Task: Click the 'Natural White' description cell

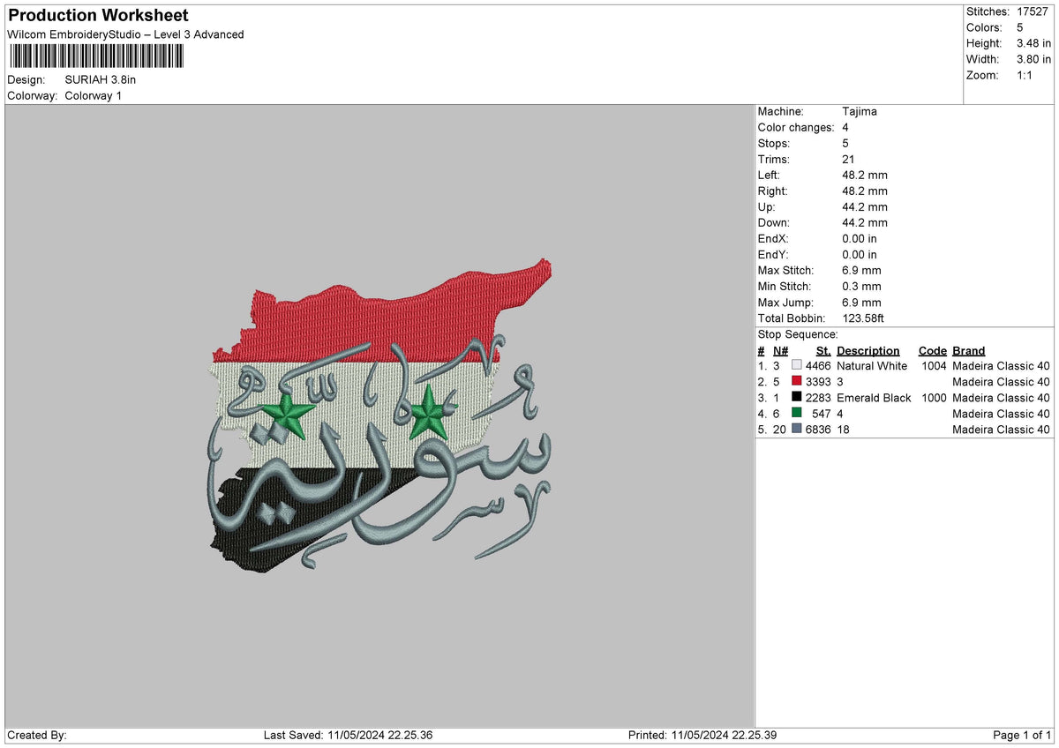Action: pos(872,366)
